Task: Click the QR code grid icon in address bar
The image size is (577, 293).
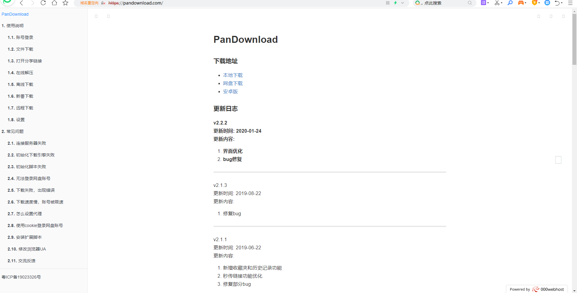Action: 388,3
